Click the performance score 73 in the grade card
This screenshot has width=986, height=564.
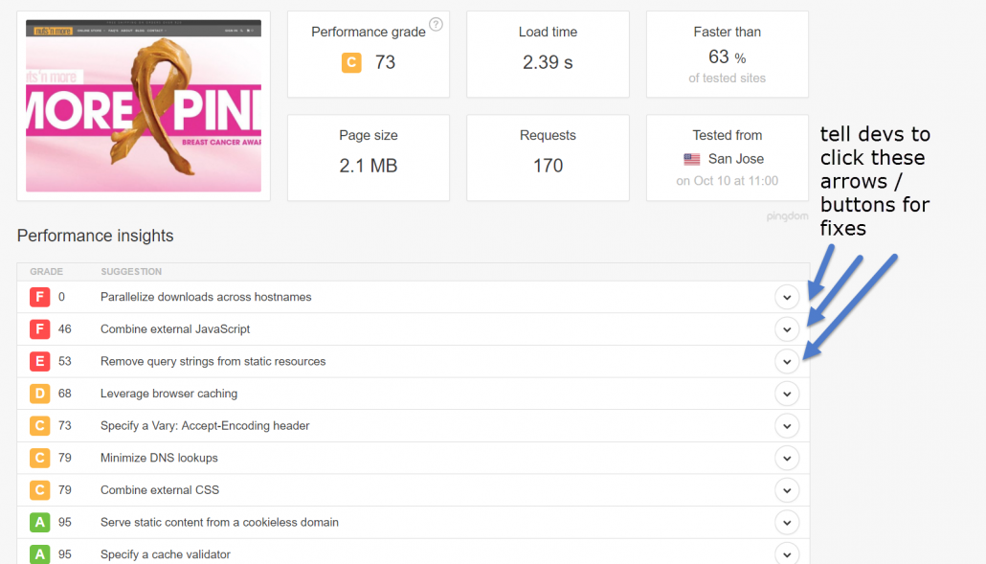click(385, 62)
